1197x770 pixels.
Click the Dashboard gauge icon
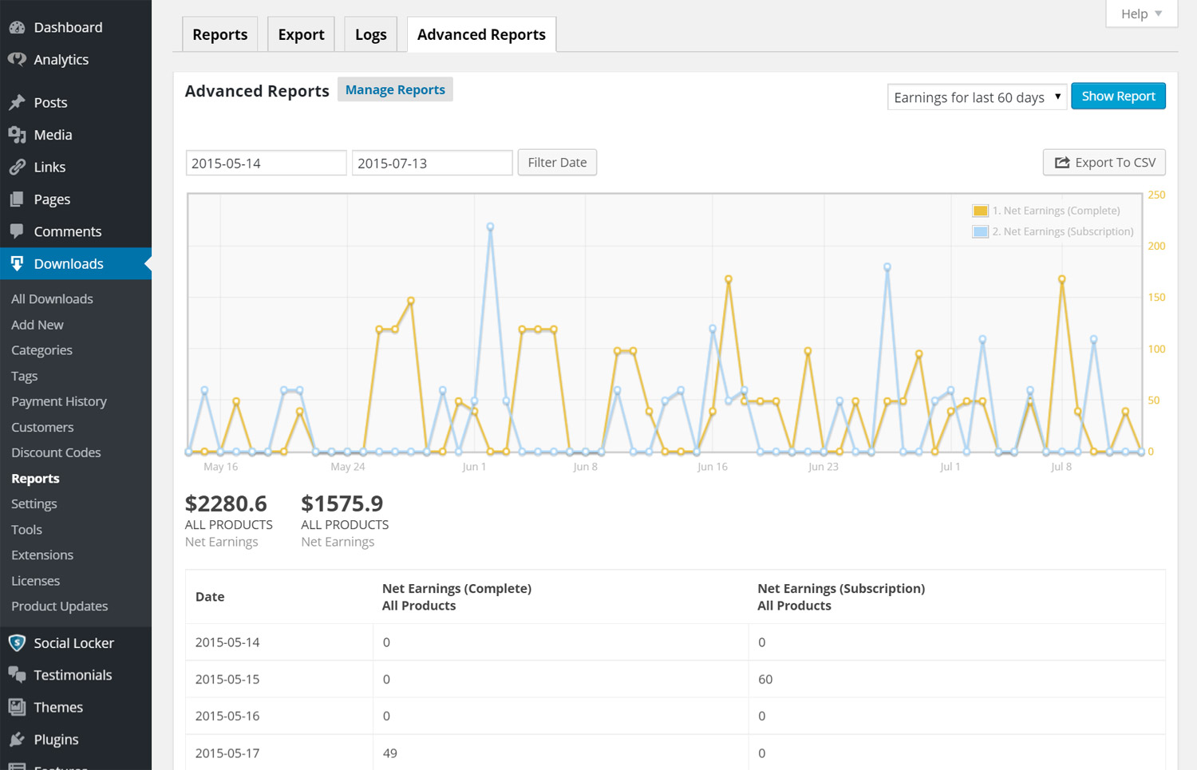click(17, 27)
